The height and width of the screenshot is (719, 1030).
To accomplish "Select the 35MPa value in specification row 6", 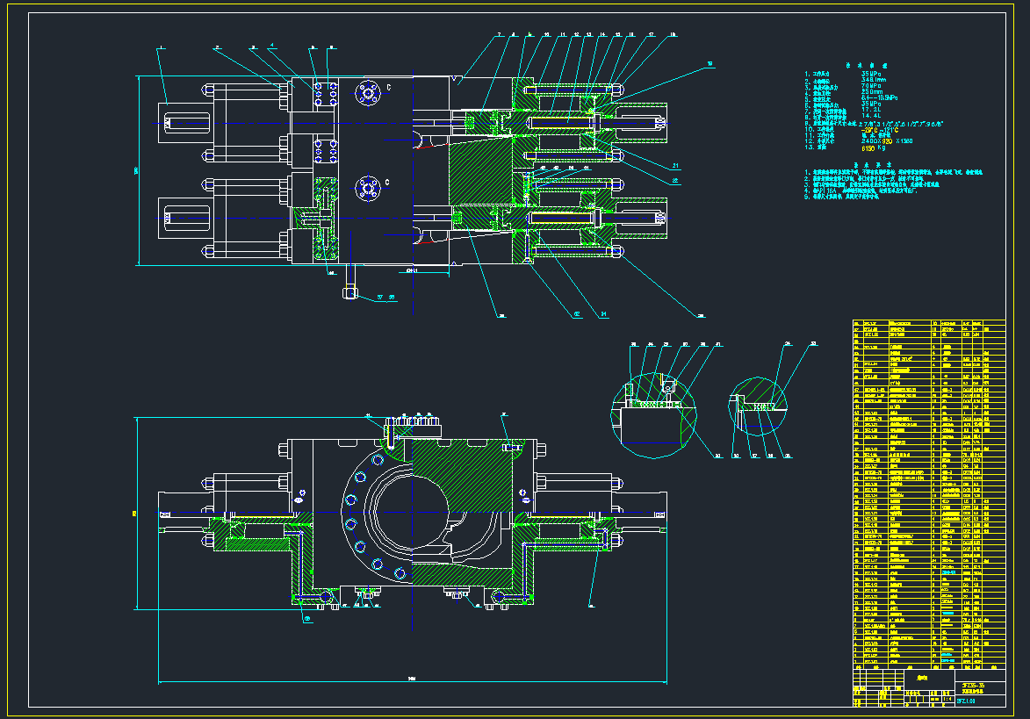I will (871, 104).
